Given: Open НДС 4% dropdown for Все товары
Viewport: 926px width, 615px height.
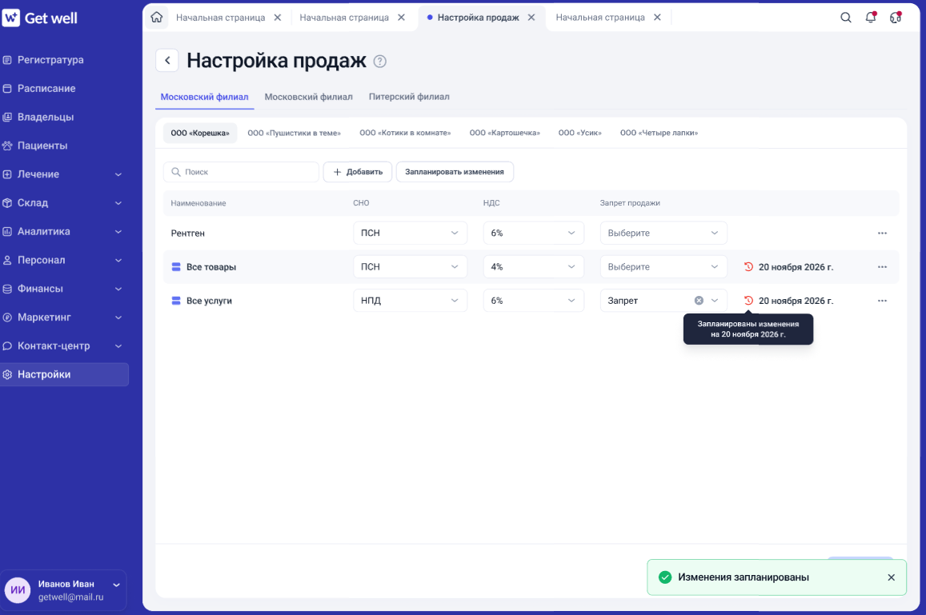Looking at the screenshot, I should 533,267.
